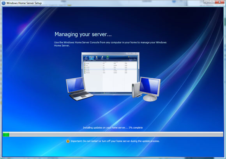Maximize the Windows Home Server Setup window

coord(212,2)
